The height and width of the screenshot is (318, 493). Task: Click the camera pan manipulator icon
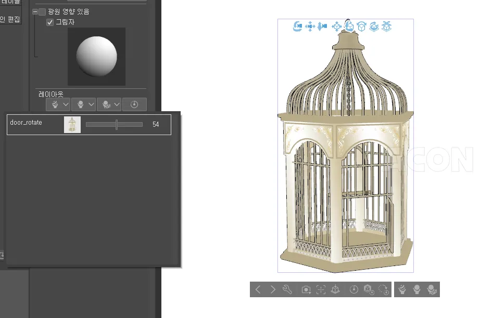[310, 27]
